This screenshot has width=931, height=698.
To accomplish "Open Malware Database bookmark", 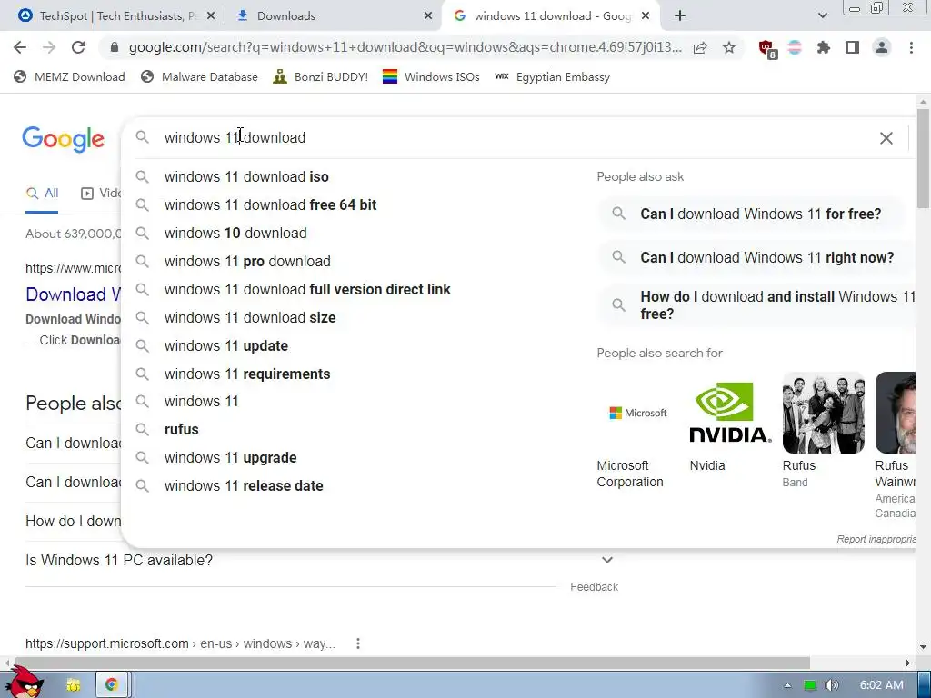I will pos(199,77).
